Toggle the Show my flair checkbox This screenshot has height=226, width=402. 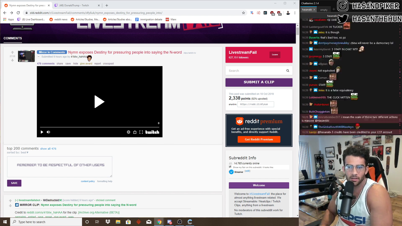point(230,167)
